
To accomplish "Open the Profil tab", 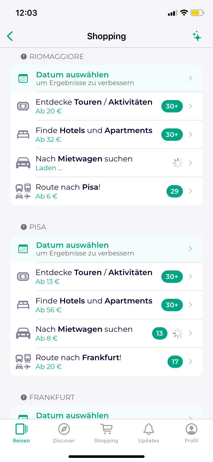I will pos(191,433).
